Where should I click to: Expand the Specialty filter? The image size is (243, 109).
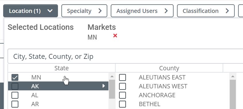[84, 11]
